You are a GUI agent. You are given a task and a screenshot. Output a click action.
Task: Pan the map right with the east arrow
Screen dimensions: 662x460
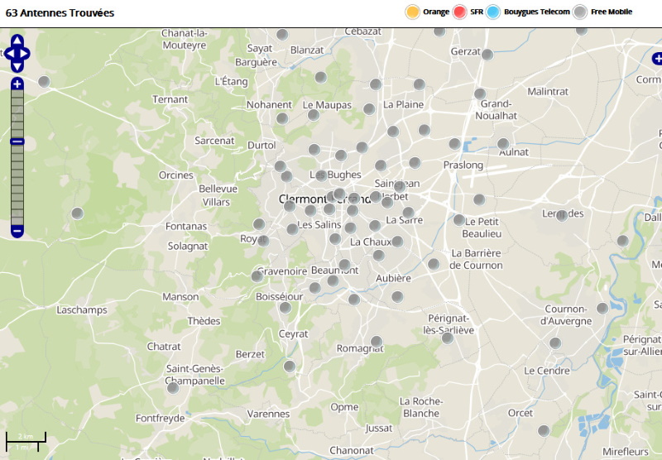coord(26,54)
